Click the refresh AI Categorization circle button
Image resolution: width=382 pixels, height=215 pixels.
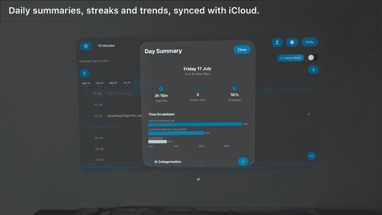(243, 162)
